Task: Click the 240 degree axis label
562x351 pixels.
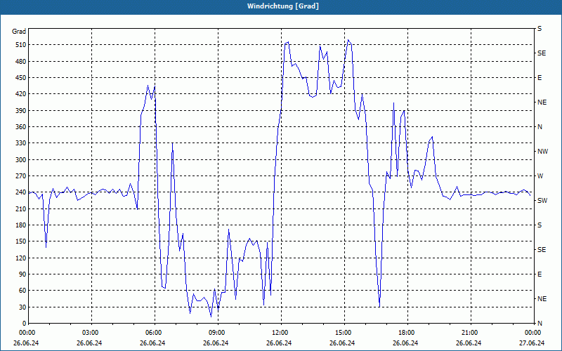Action: coord(21,192)
